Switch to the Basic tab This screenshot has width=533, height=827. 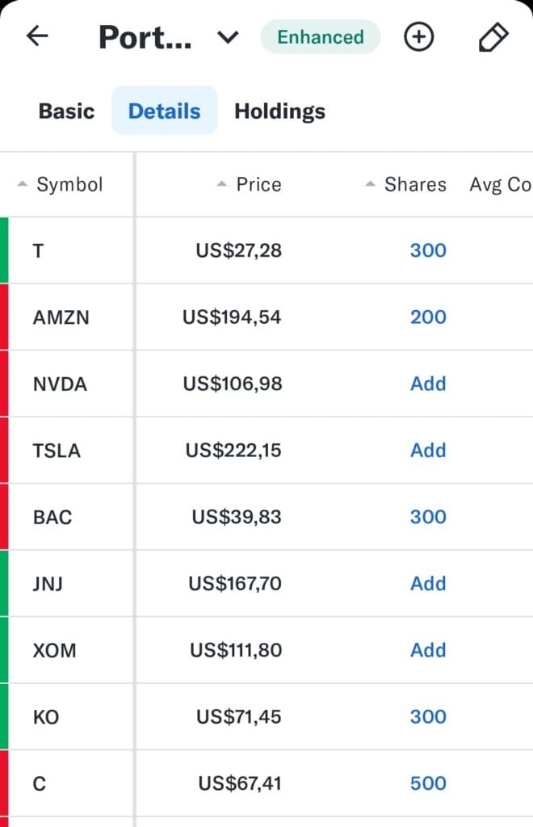(x=66, y=111)
